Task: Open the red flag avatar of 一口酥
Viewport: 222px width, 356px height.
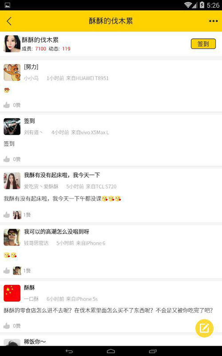Action: point(12,293)
